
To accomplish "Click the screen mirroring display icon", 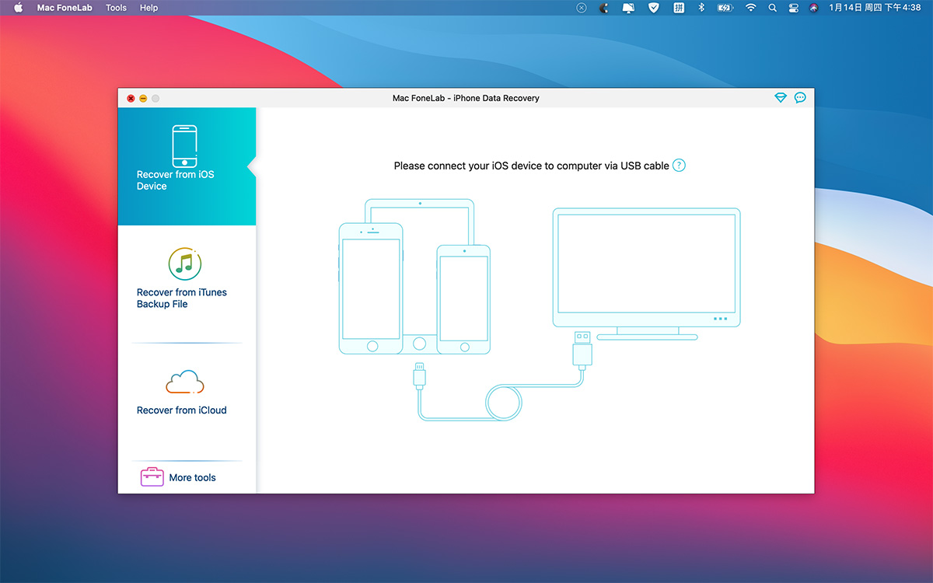I will 629,8.
